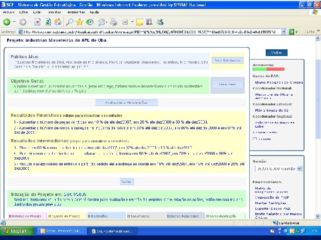The height and width of the screenshot is (240, 321).
Task: Click the Foco Estratégico button
Action: click(x=227, y=60)
